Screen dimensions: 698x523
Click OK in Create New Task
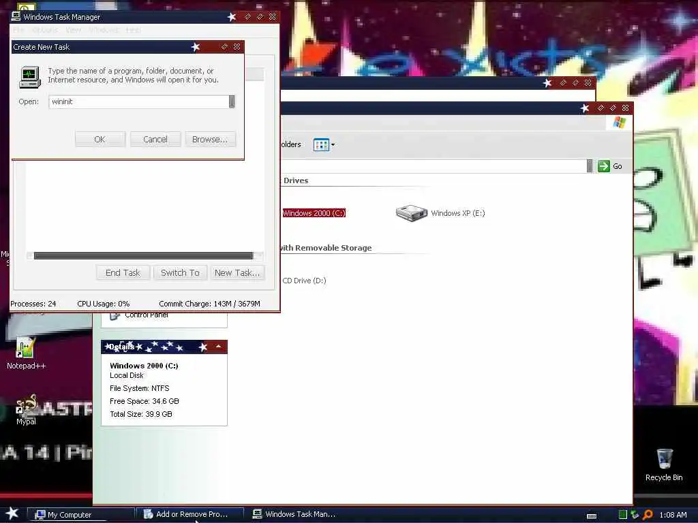(100, 139)
